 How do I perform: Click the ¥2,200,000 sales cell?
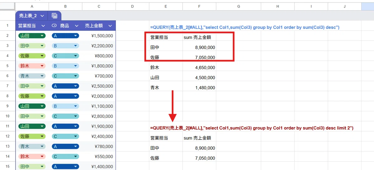99,46
